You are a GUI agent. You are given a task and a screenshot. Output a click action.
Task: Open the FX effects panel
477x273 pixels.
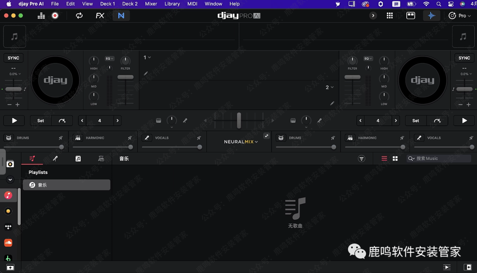click(x=100, y=15)
